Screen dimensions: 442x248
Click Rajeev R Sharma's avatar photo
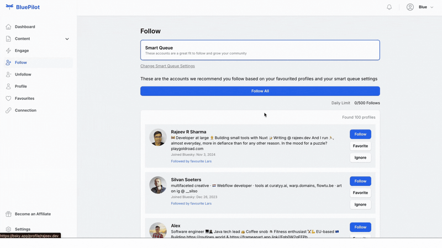(158, 137)
